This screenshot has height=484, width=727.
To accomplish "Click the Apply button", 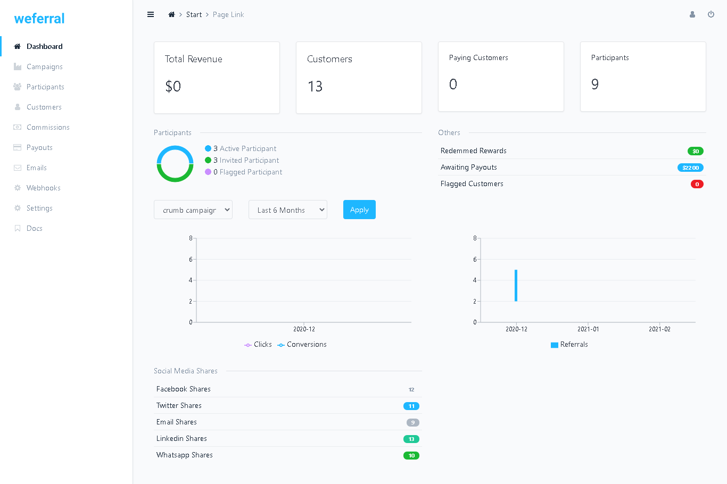I will (359, 210).
